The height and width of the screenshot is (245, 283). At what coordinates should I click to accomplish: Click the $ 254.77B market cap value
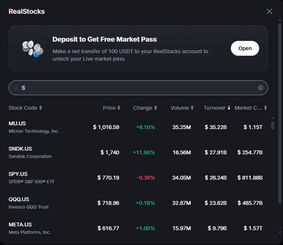click(250, 152)
